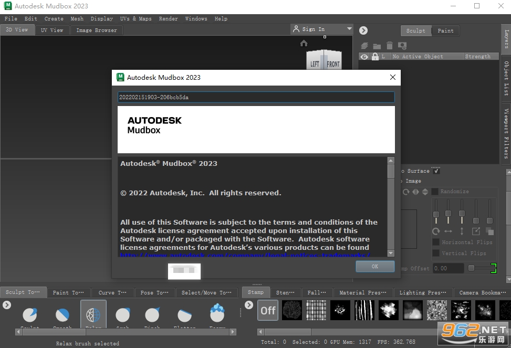Open the Object List side tab
Screen dimensions: 511x348
pos(506,78)
